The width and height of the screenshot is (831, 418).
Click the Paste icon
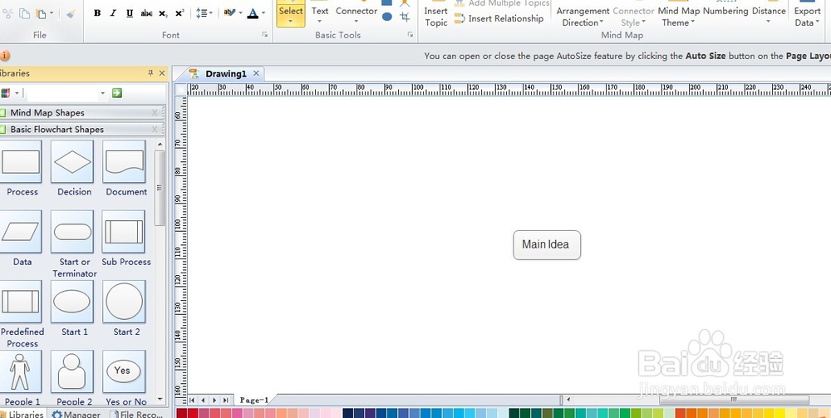(41, 13)
